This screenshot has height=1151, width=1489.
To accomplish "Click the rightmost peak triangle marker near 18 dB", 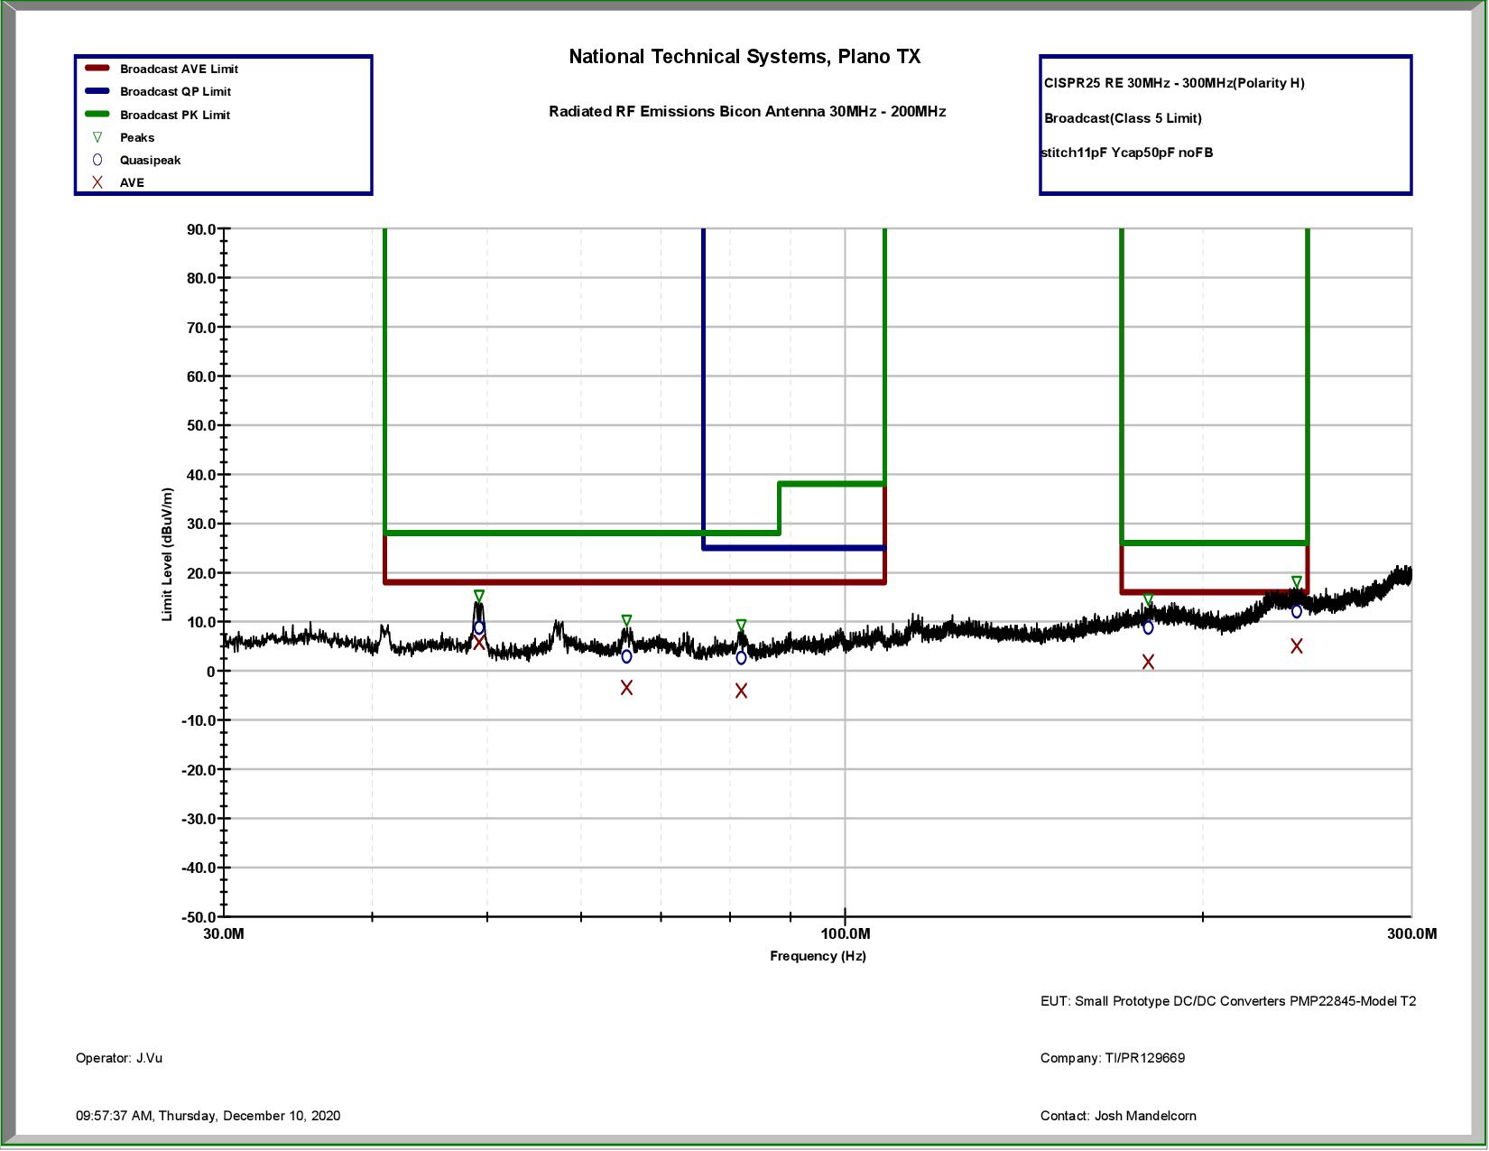I will point(1297,583).
